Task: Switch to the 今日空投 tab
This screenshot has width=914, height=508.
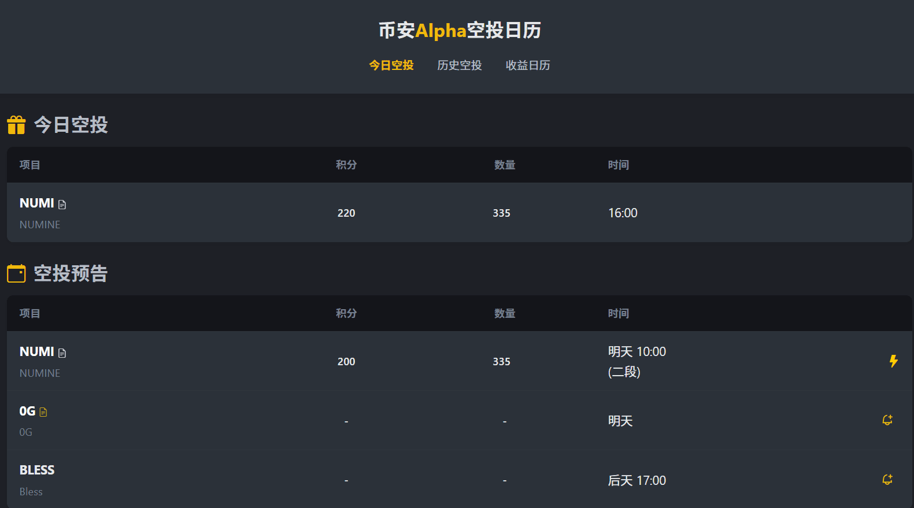Action: 391,65
